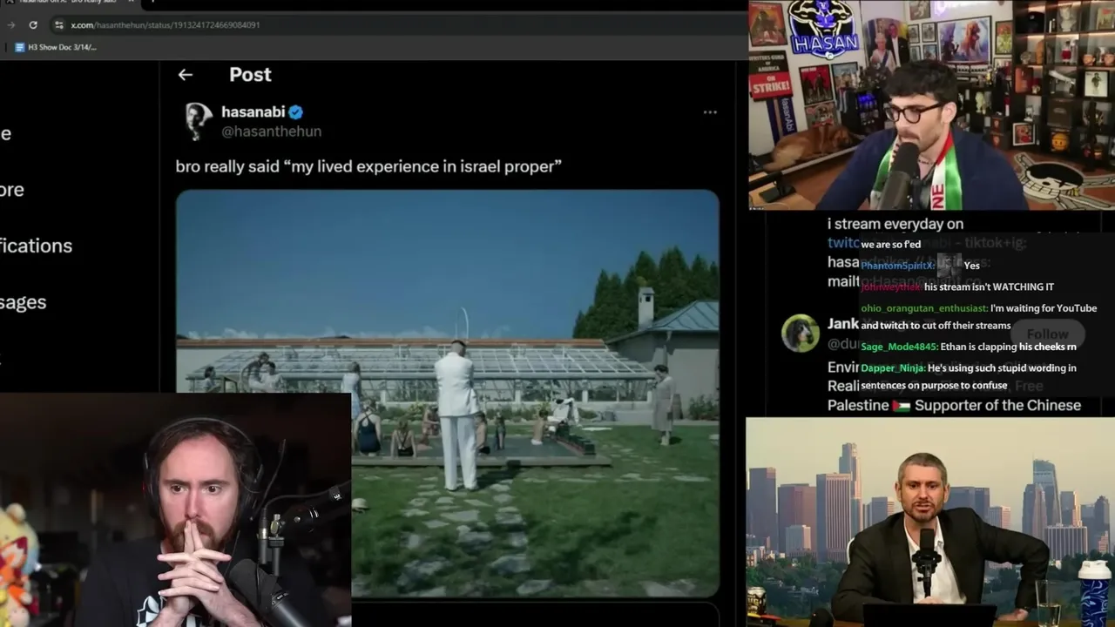Screen dimensions: 1115x627
Task: Click chat username PhantomSpiritX
Action: pyautogui.click(x=897, y=266)
